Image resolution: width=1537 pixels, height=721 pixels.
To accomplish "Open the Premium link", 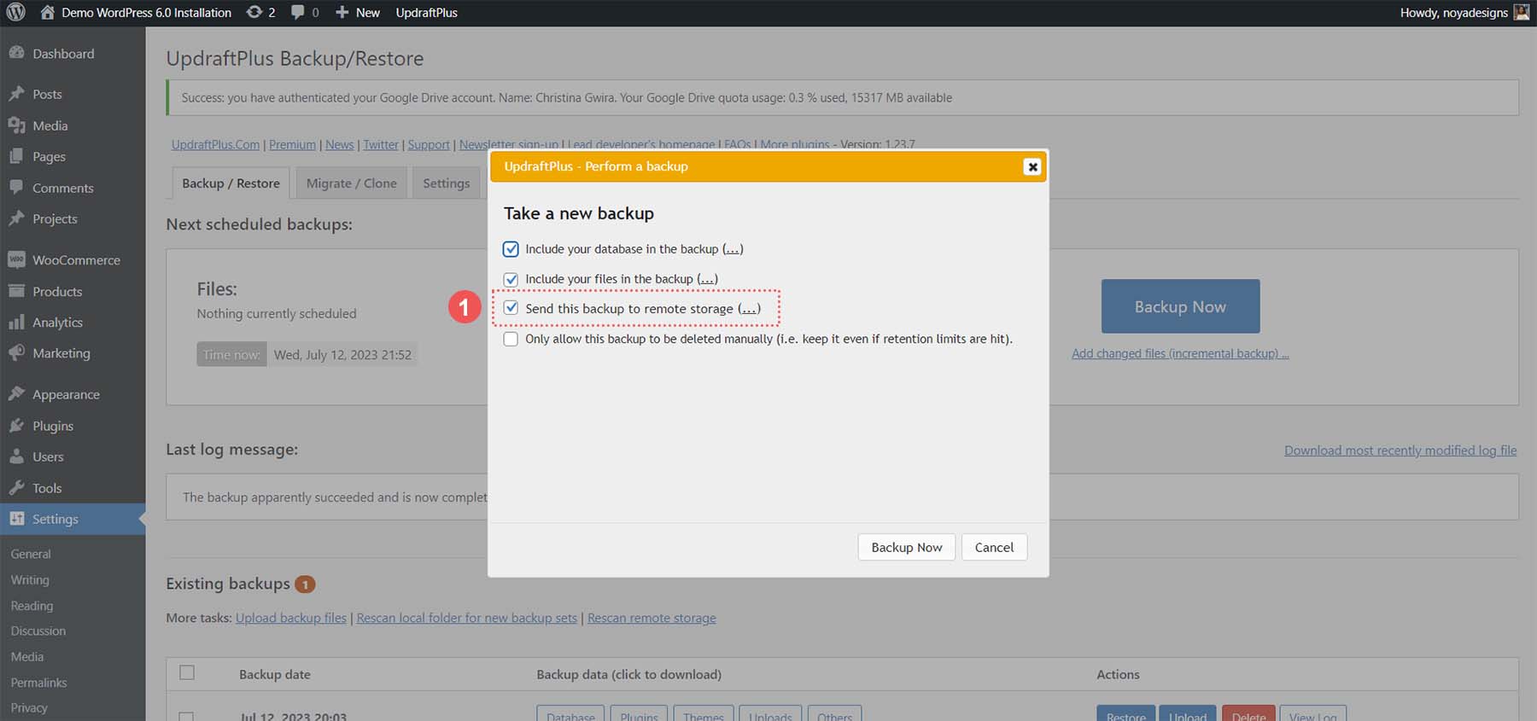I will coord(292,144).
